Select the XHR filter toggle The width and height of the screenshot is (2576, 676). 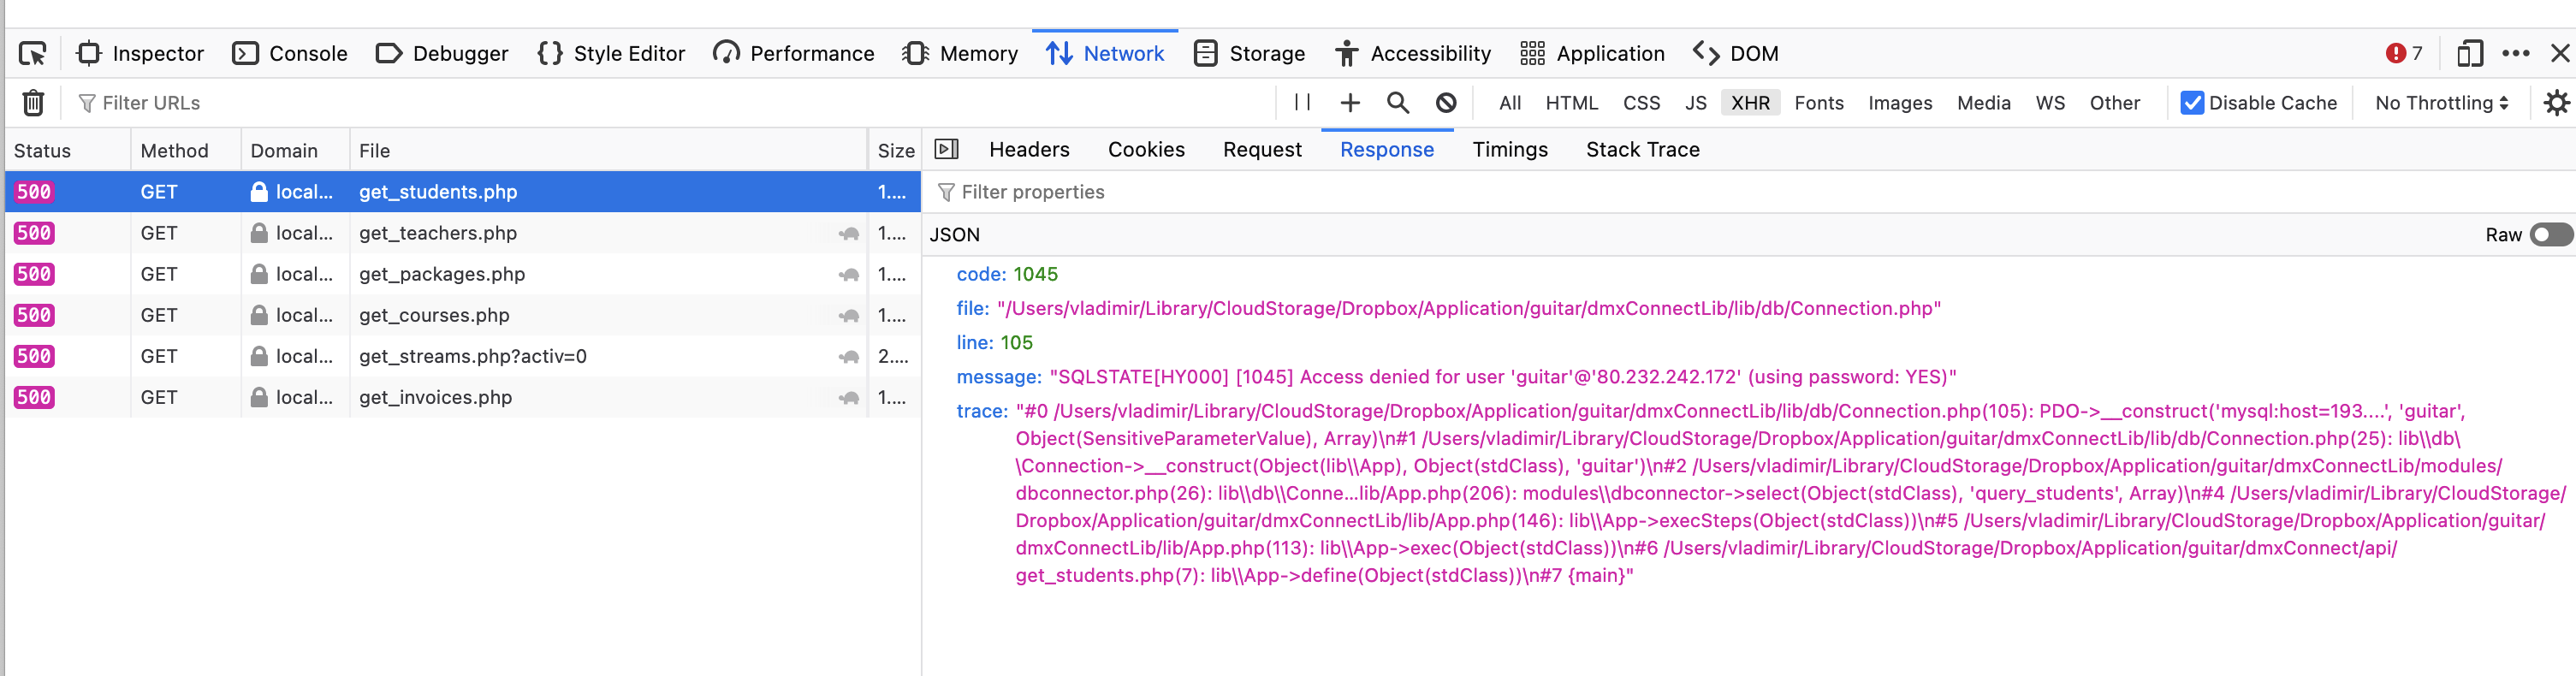click(1750, 103)
